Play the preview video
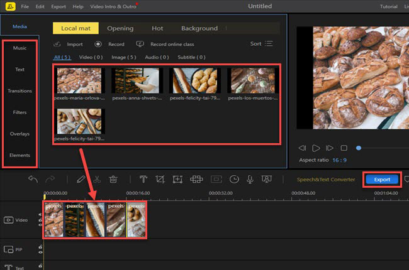Screen dimensions: 409x270 (316, 148)
